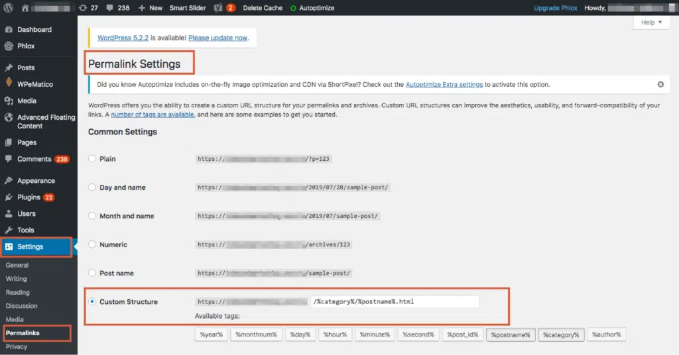The height and width of the screenshot is (355, 679).
Task: Choose the Day and name radio option
Action: [92, 187]
